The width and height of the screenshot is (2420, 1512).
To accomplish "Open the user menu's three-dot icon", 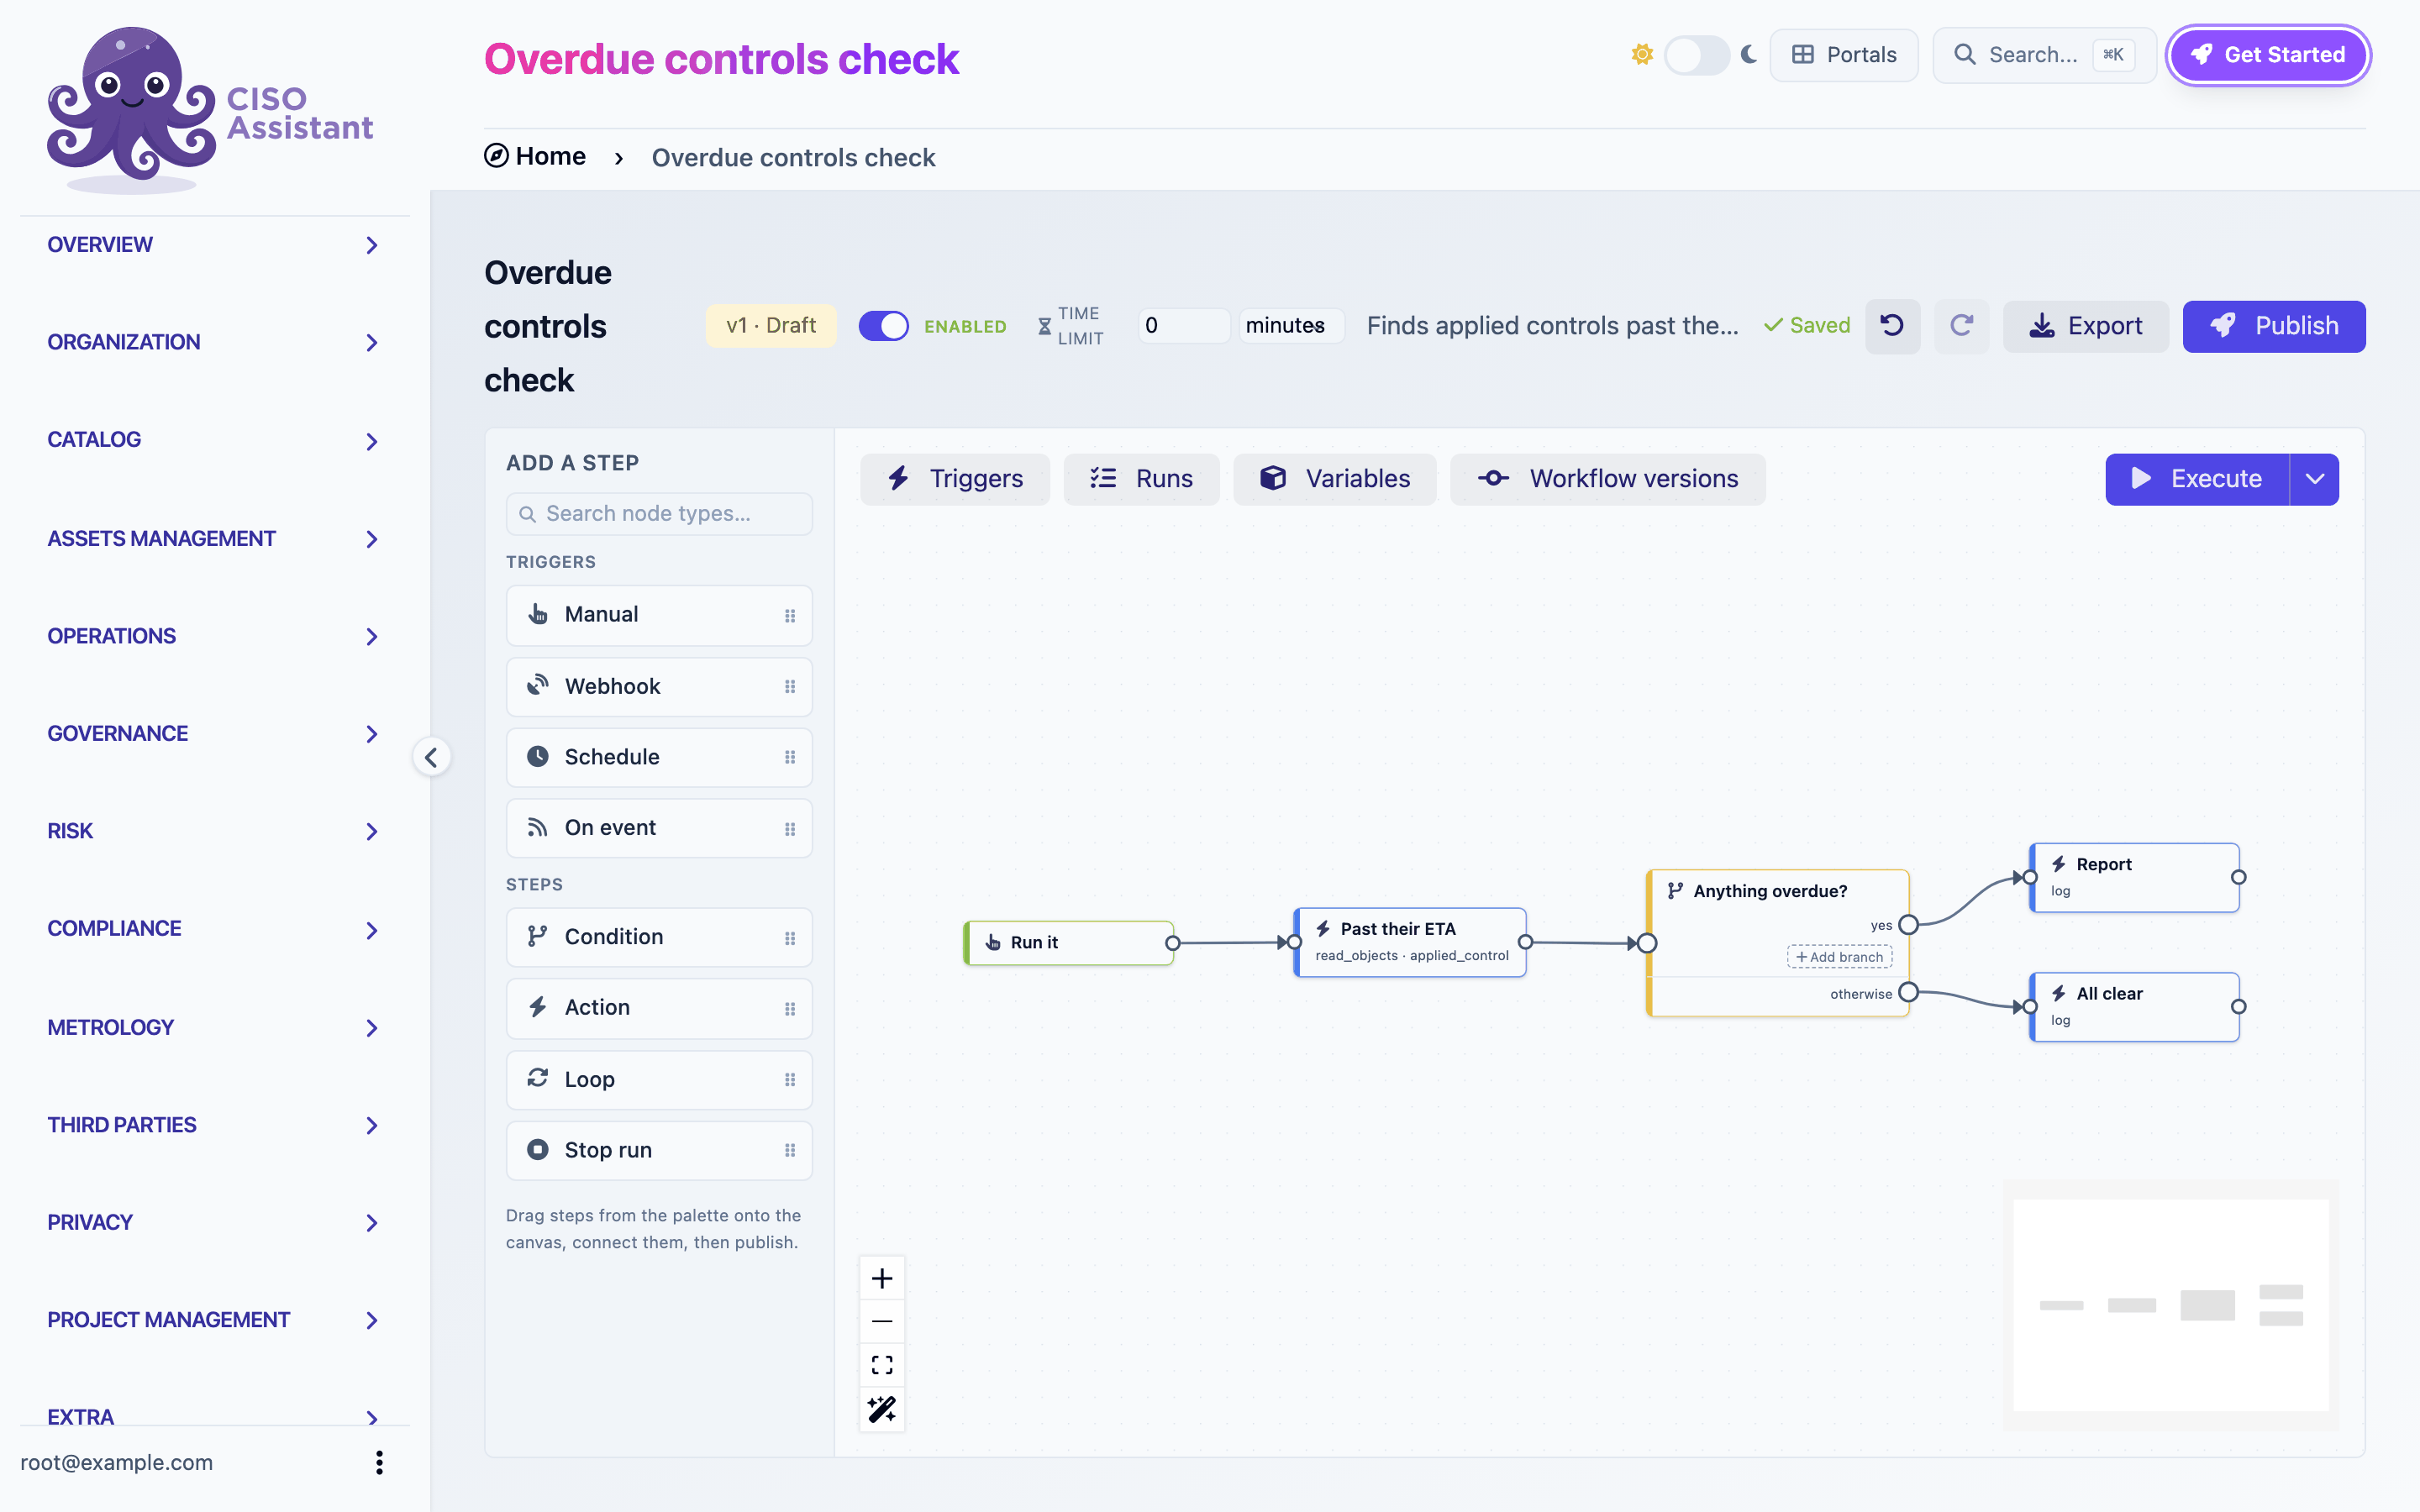I will tap(379, 1462).
